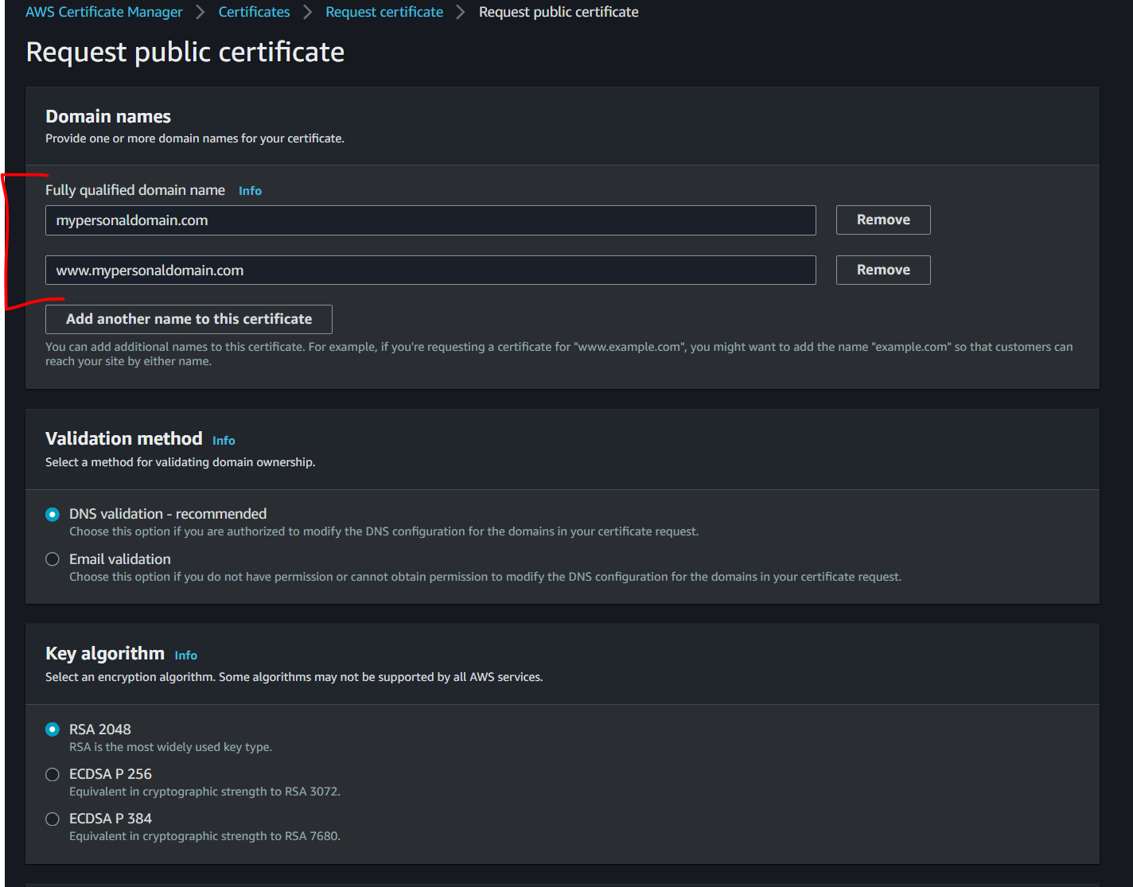Select the ECDSA P 384 key type
This screenshot has width=1133, height=887.
click(52, 819)
